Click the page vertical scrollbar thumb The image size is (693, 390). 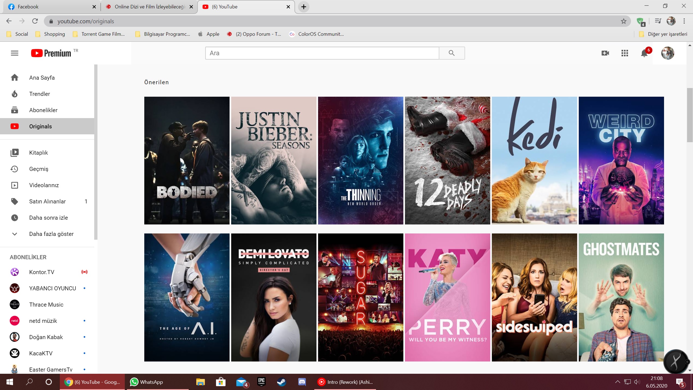(x=690, y=115)
